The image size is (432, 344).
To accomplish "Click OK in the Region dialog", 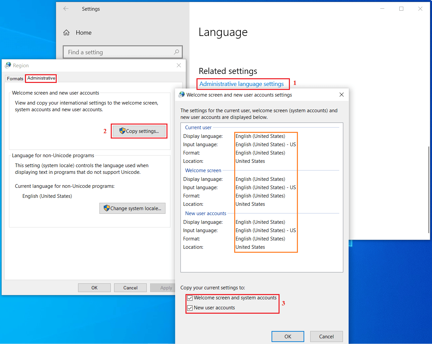I will pos(94,288).
